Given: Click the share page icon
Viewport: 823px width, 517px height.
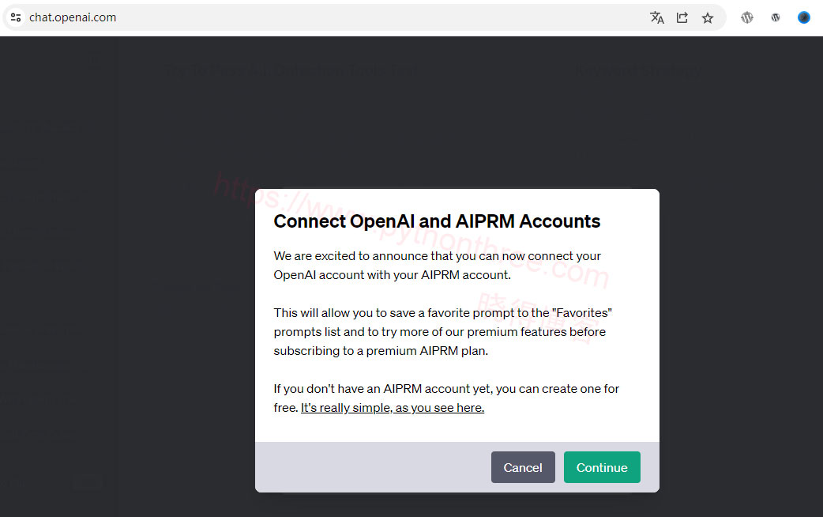Looking at the screenshot, I should tap(682, 17).
